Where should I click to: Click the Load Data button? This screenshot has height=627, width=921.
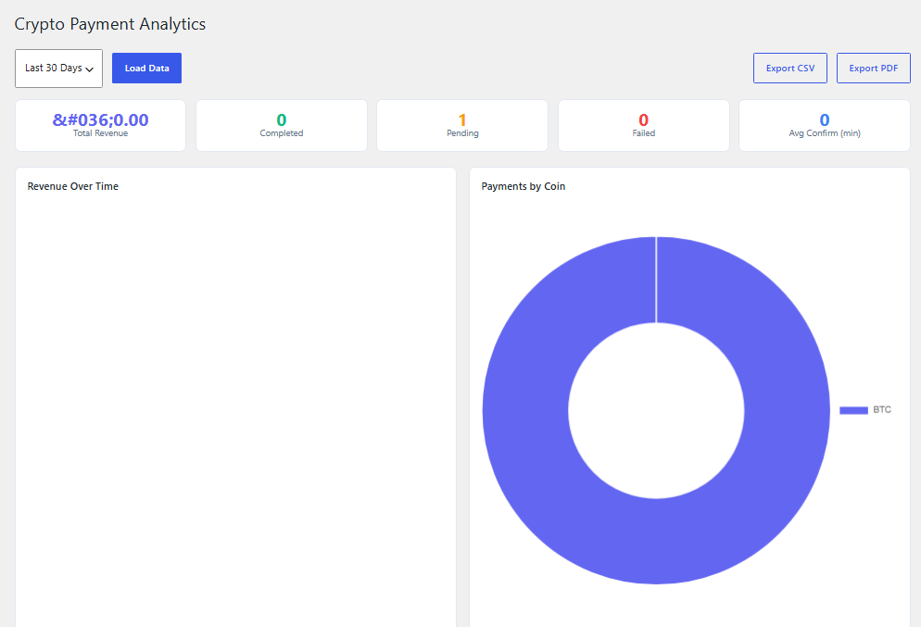pos(146,69)
